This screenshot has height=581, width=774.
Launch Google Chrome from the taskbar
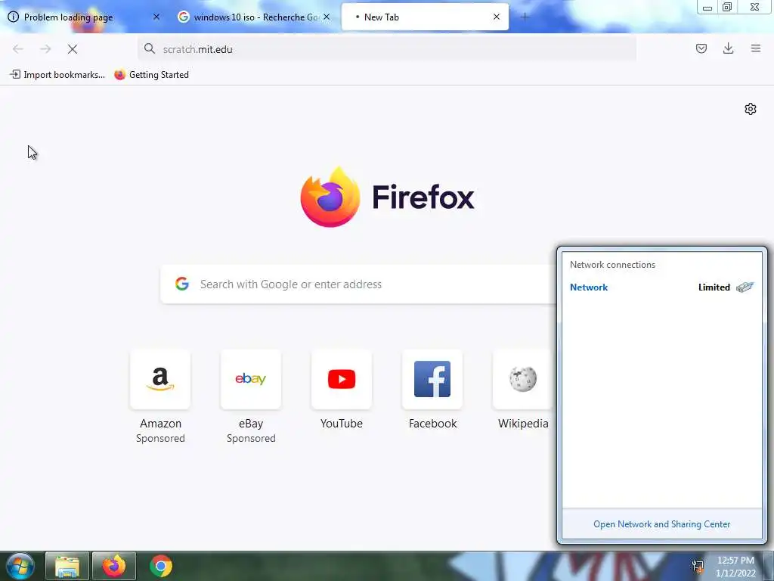point(161,566)
